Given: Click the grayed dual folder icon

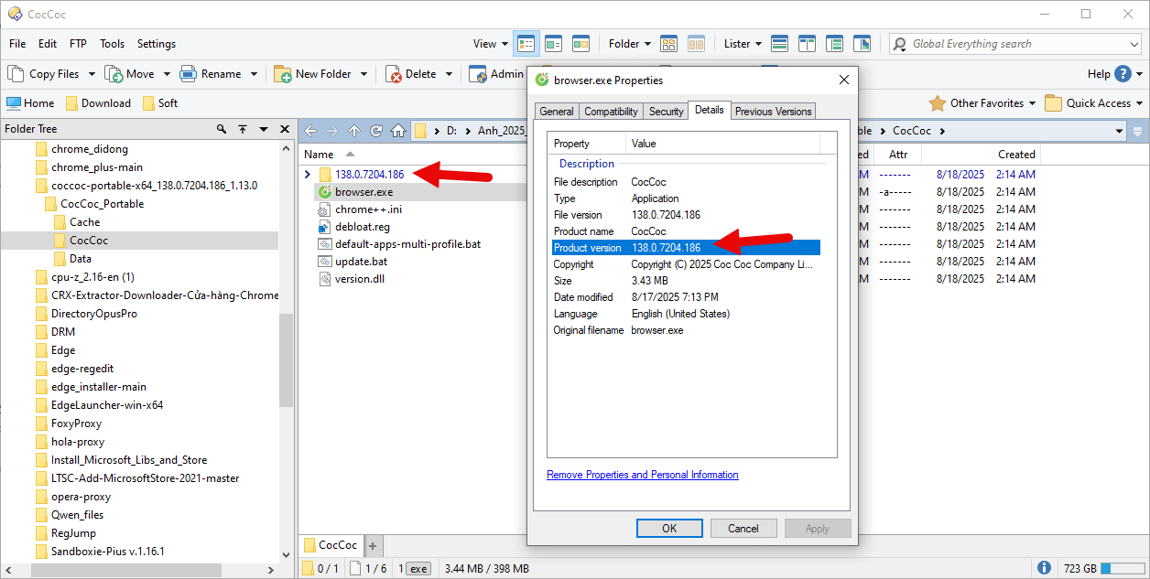Looking at the screenshot, I should 696,43.
